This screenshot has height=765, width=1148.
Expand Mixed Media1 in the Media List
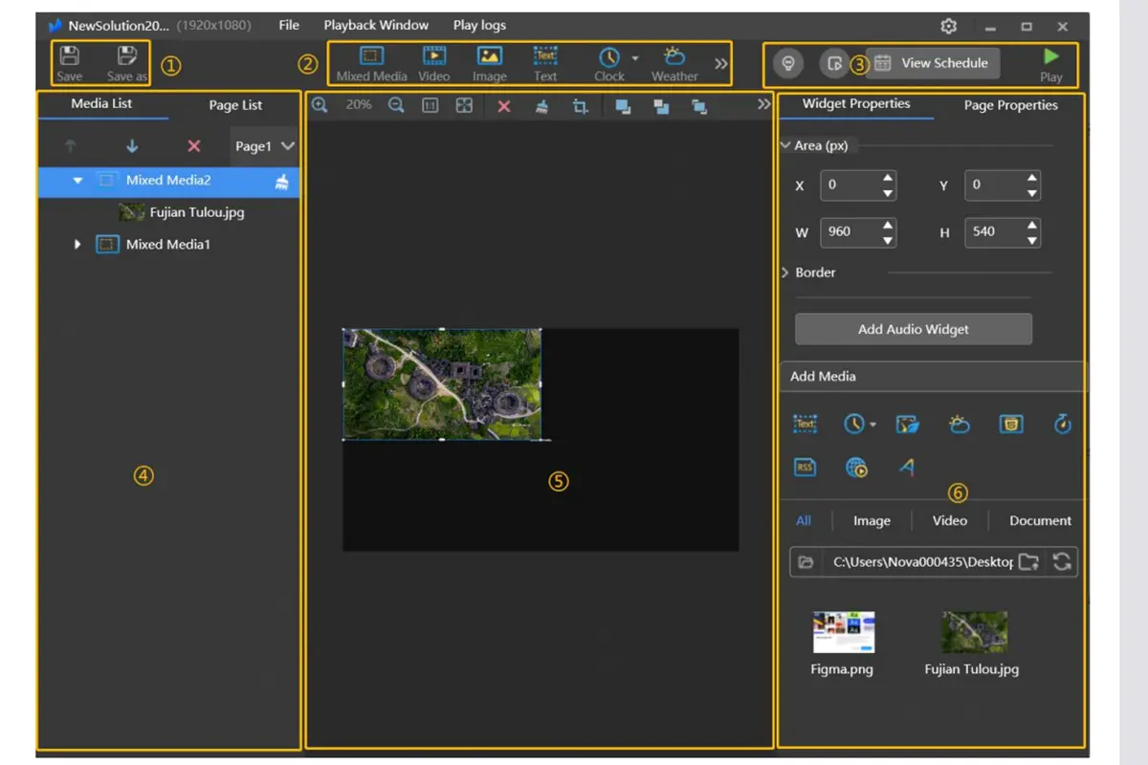tap(77, 244)
